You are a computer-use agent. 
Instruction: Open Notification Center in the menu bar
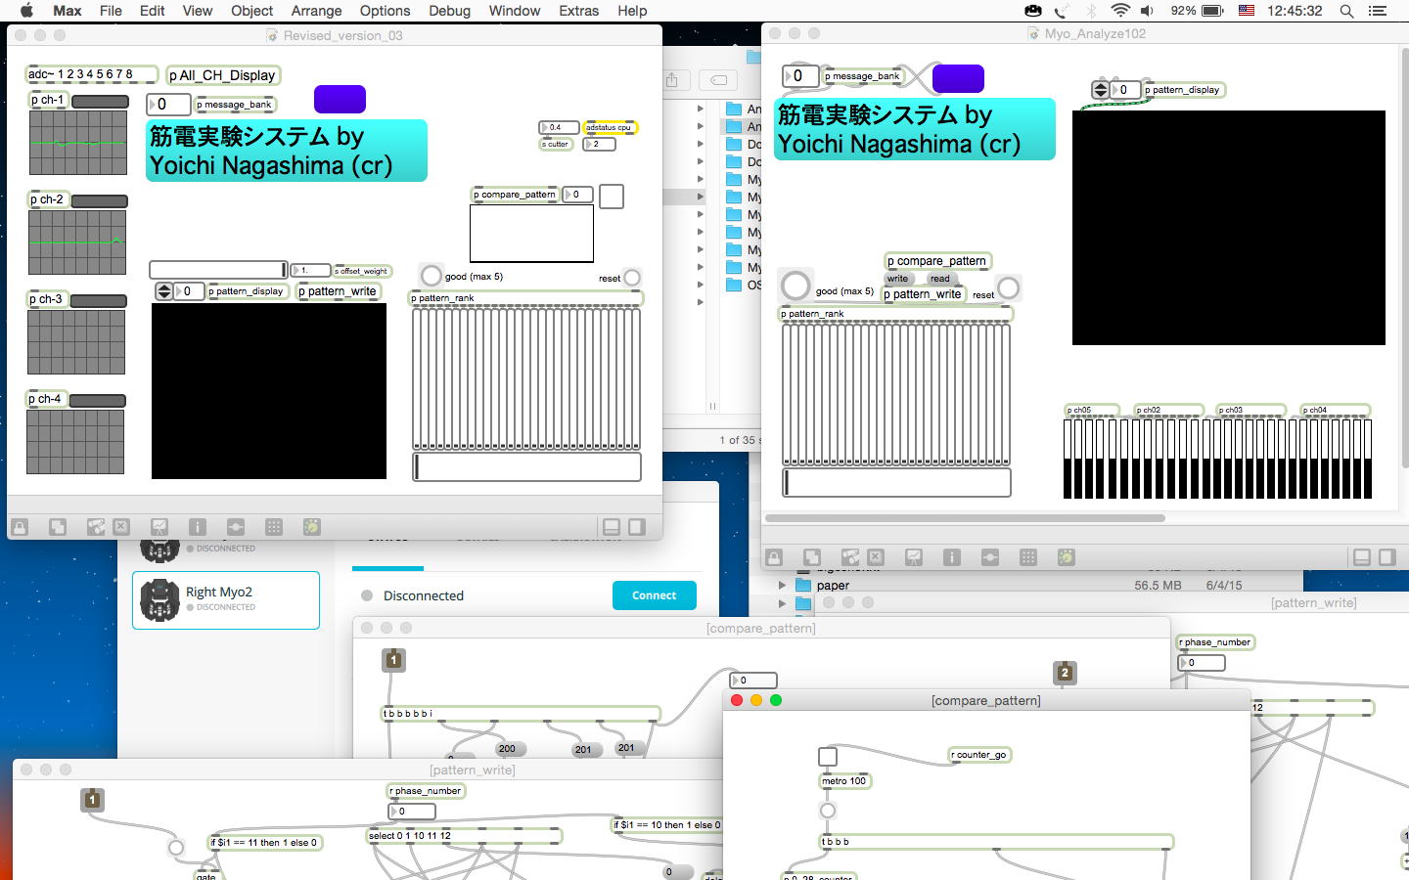click(x=1378, y=11)
